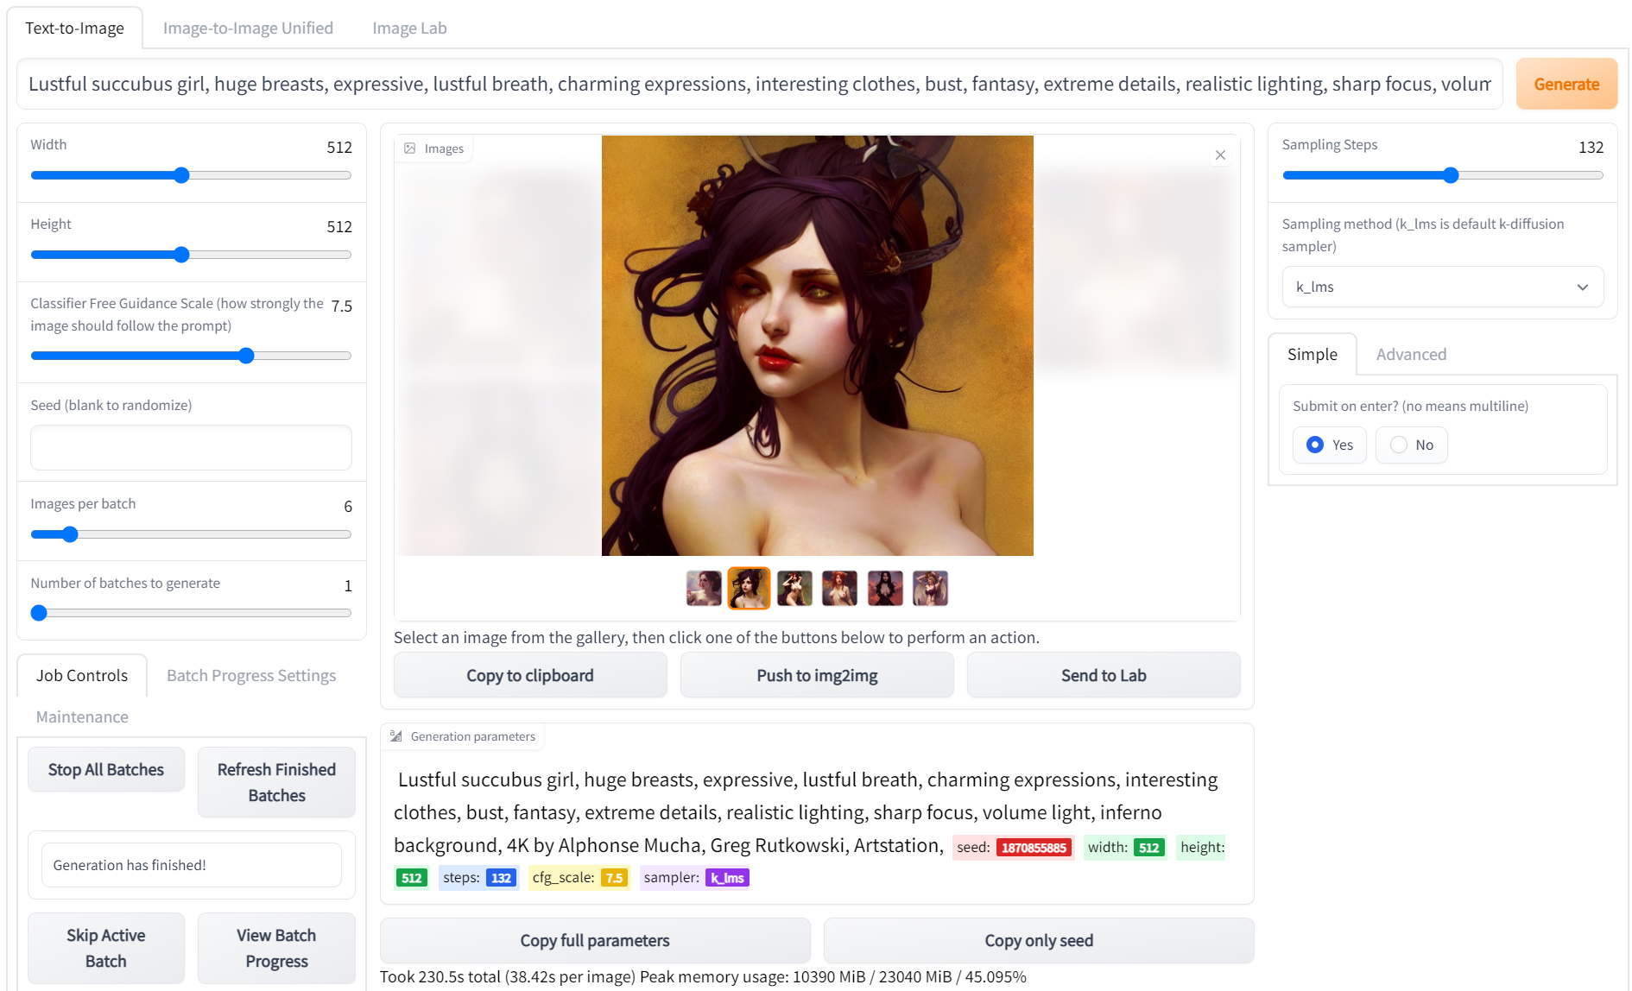Close the image preview with the X icon
This screenshot has height=991, width=1632.
click(1220, 155)
